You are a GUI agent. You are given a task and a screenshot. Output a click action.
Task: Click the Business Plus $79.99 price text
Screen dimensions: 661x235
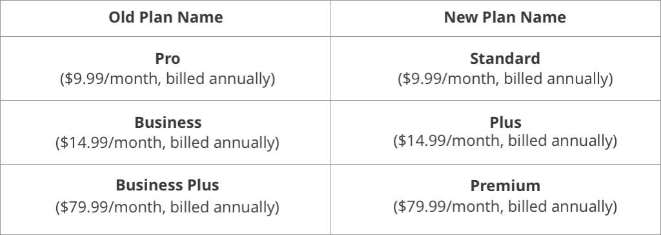point(167,207)
